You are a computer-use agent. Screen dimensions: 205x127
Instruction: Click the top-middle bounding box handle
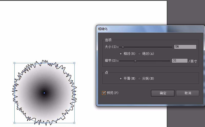(44, 63)
